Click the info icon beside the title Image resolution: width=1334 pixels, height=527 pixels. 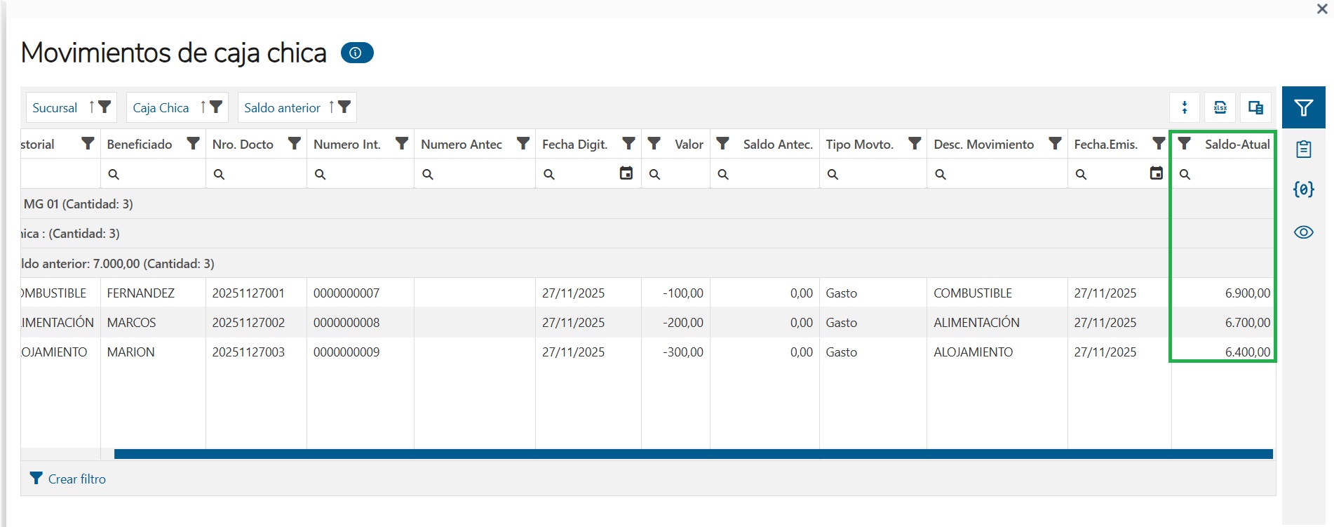pyautogui.click(x=356, y=53)
